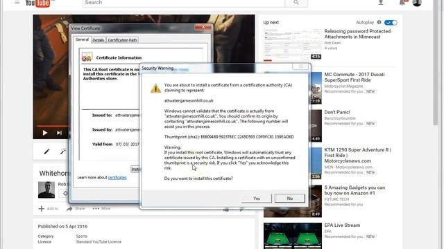Click No in the Security Warning
Image resolution: width=444 pixels, height=249 pixels.
pyautogui.click(x=290, y=199)
